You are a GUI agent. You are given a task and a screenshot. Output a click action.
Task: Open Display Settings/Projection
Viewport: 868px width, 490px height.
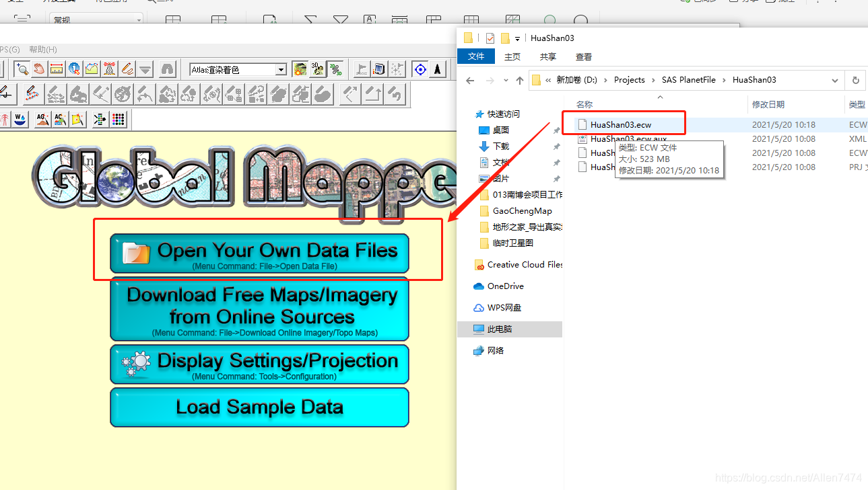259,364
